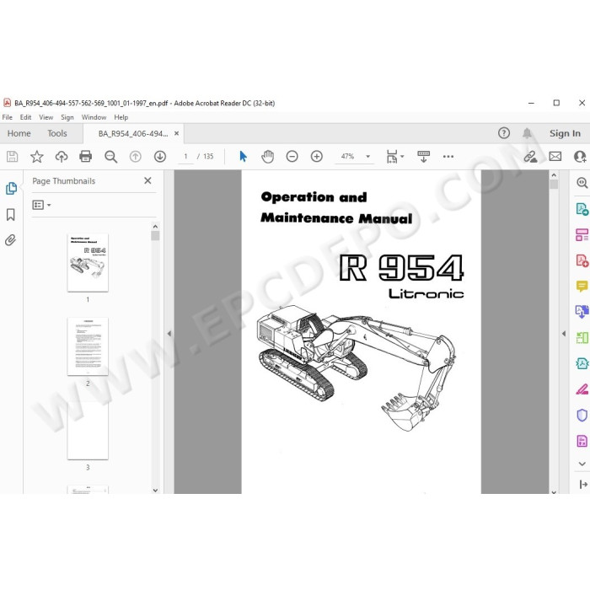This screenshot has height=590, width=590.
Task: Collapse the right tools pane arrow
Action: 564,334
